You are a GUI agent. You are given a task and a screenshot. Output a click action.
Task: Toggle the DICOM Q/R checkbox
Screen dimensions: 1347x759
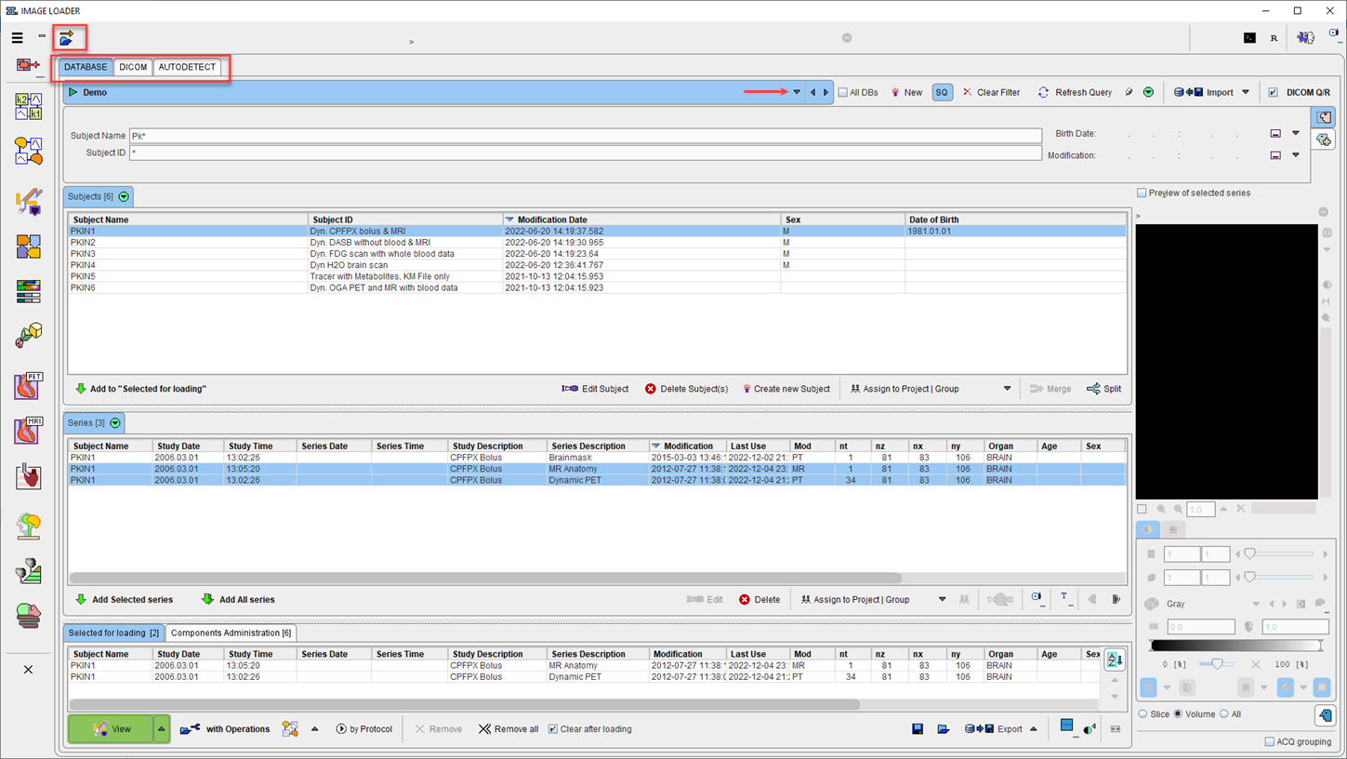[1274, 92]
